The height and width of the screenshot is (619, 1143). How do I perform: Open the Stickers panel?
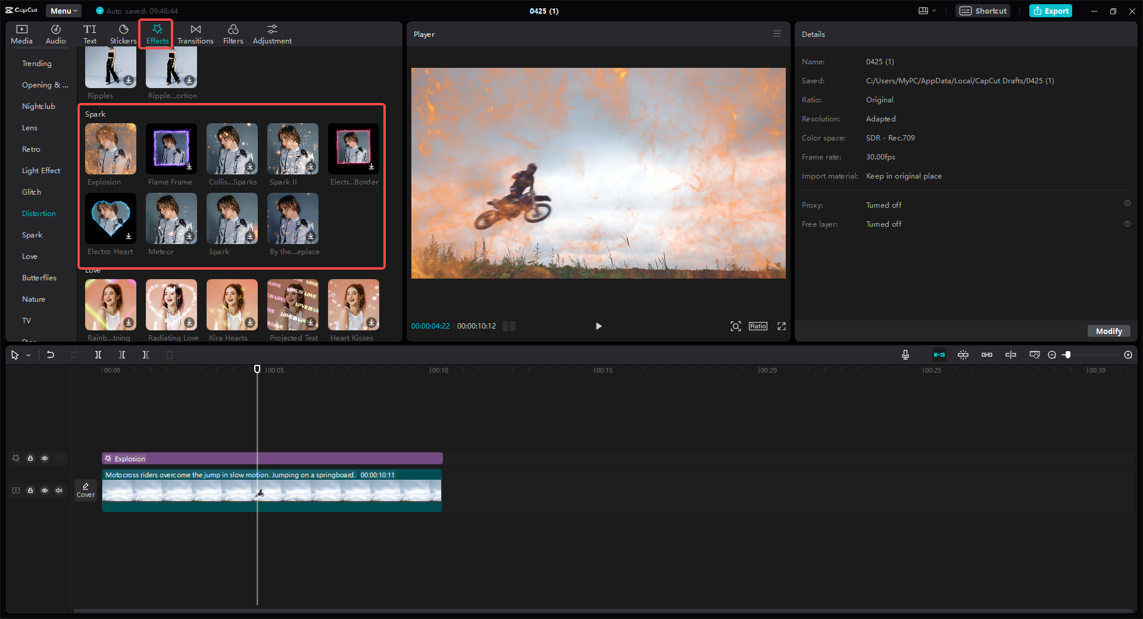pos(123,33)
